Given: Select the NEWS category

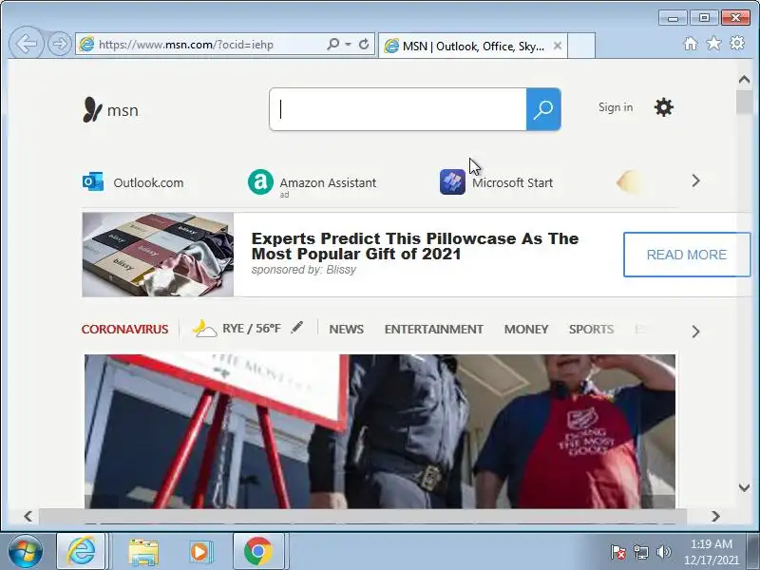Looking at the screenshot, I should tap(346, 329).
